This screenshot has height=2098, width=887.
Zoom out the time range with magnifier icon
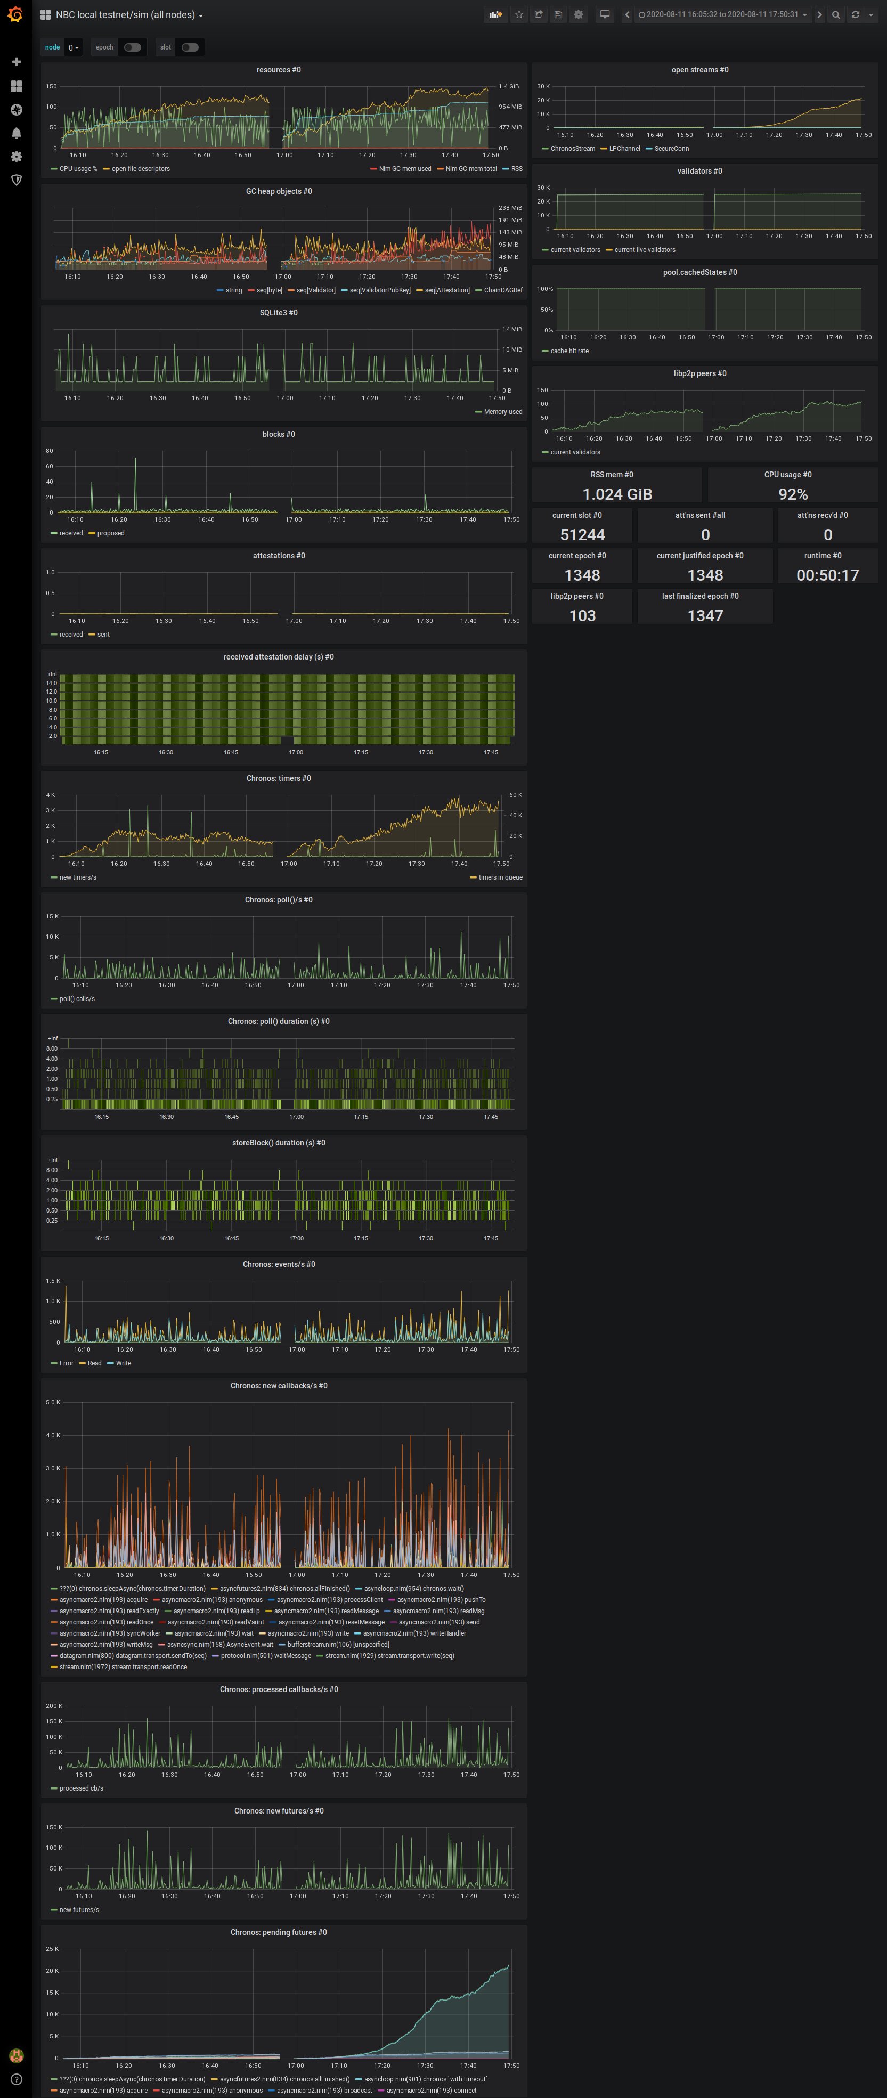836,15
